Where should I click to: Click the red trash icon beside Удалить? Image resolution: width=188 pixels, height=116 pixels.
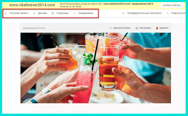click(157, 28)
